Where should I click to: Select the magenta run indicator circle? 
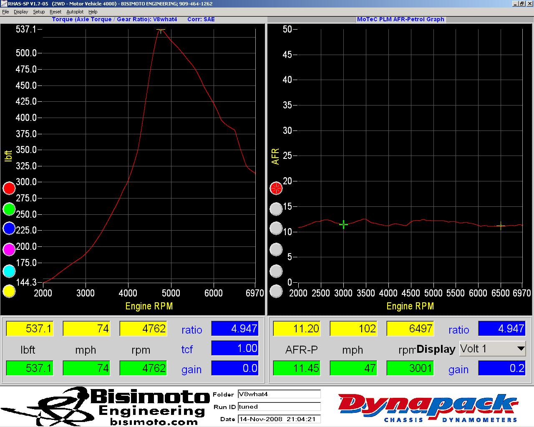click(9, 249)
